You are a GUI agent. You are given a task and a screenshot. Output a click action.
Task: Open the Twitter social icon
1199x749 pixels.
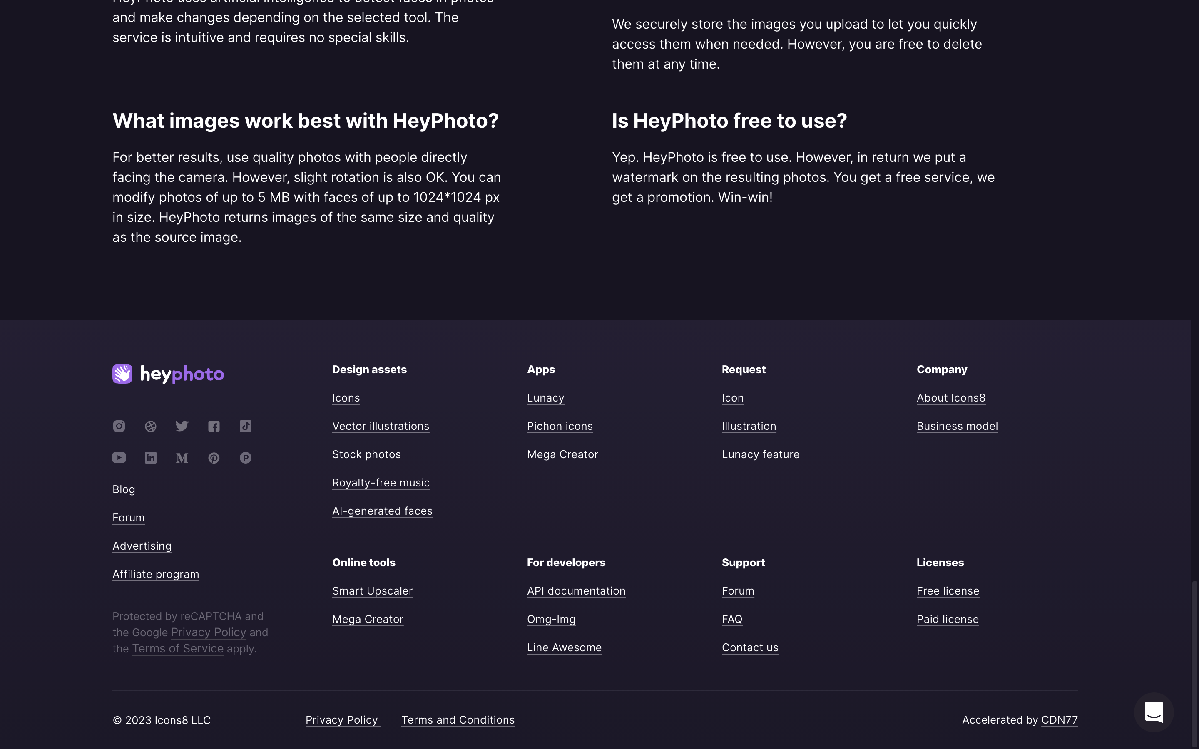point(182,426)
